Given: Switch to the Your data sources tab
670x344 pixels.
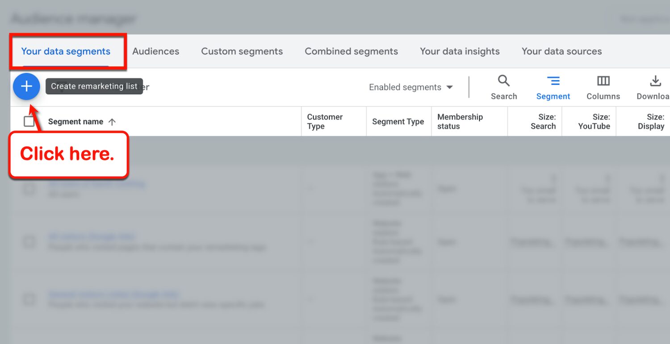Looking at the screenshot, I should [561, 51].
